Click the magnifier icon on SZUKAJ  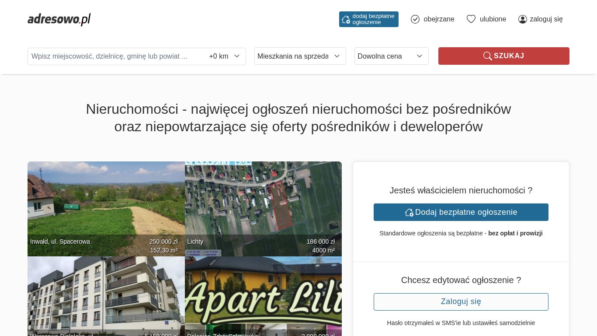pyautogui.click(x=487, y=56)
